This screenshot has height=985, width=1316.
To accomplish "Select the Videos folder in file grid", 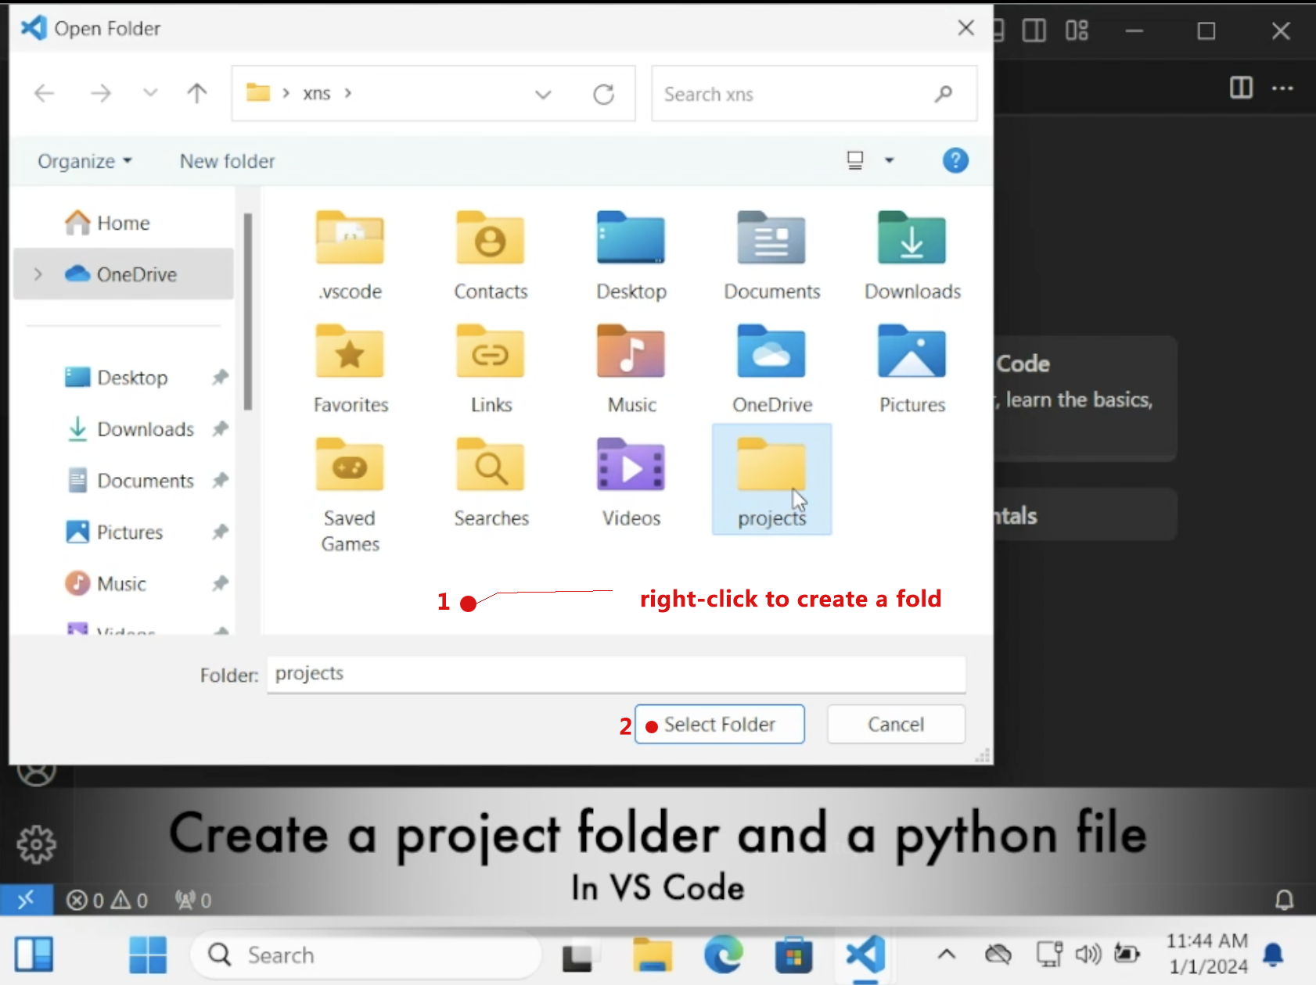I will click(x=631, y=482).
